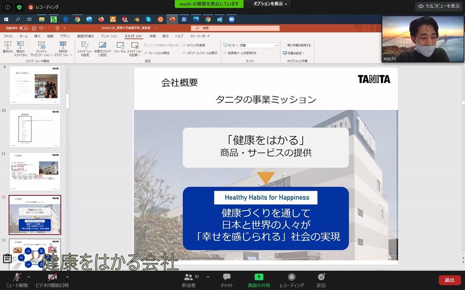Expand View Options (オプションを表示) menu
The image size is (465, 290).
coord(270,4)
